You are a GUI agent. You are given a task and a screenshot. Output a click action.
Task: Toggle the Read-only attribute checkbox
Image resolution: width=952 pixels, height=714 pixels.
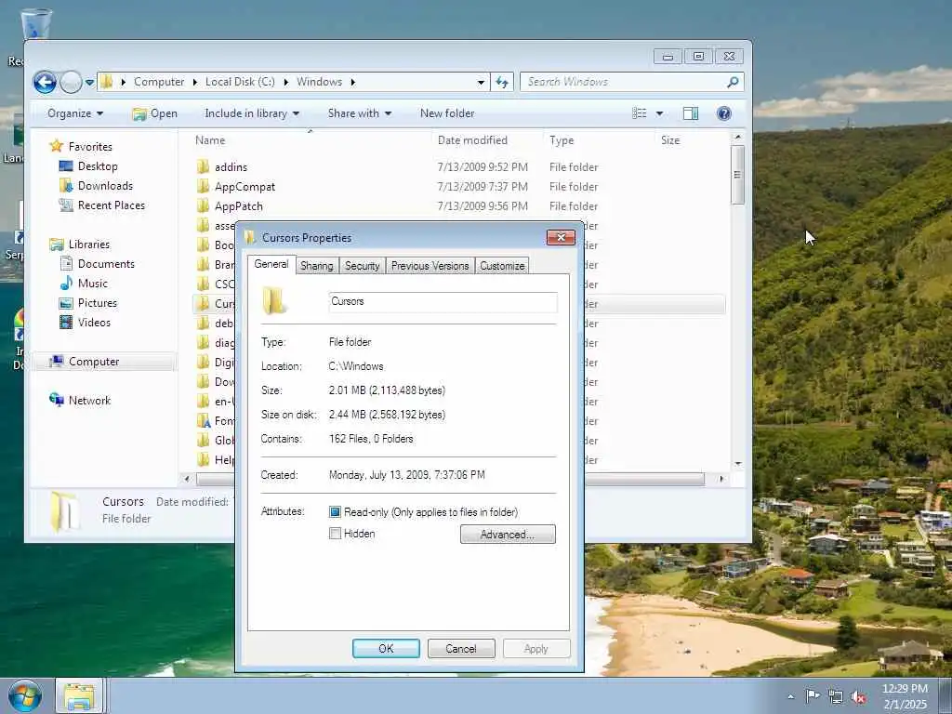(335, 512)
